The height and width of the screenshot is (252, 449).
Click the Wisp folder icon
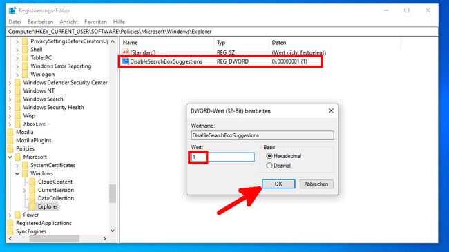pos(18,116)
